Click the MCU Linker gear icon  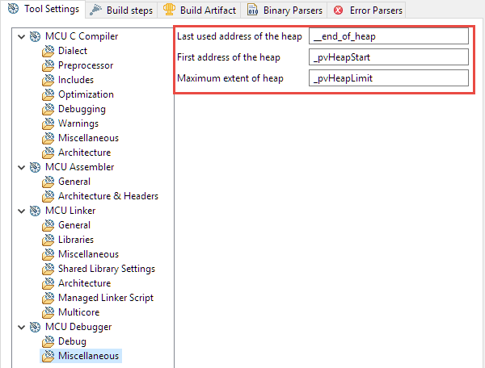pos(35,211)
